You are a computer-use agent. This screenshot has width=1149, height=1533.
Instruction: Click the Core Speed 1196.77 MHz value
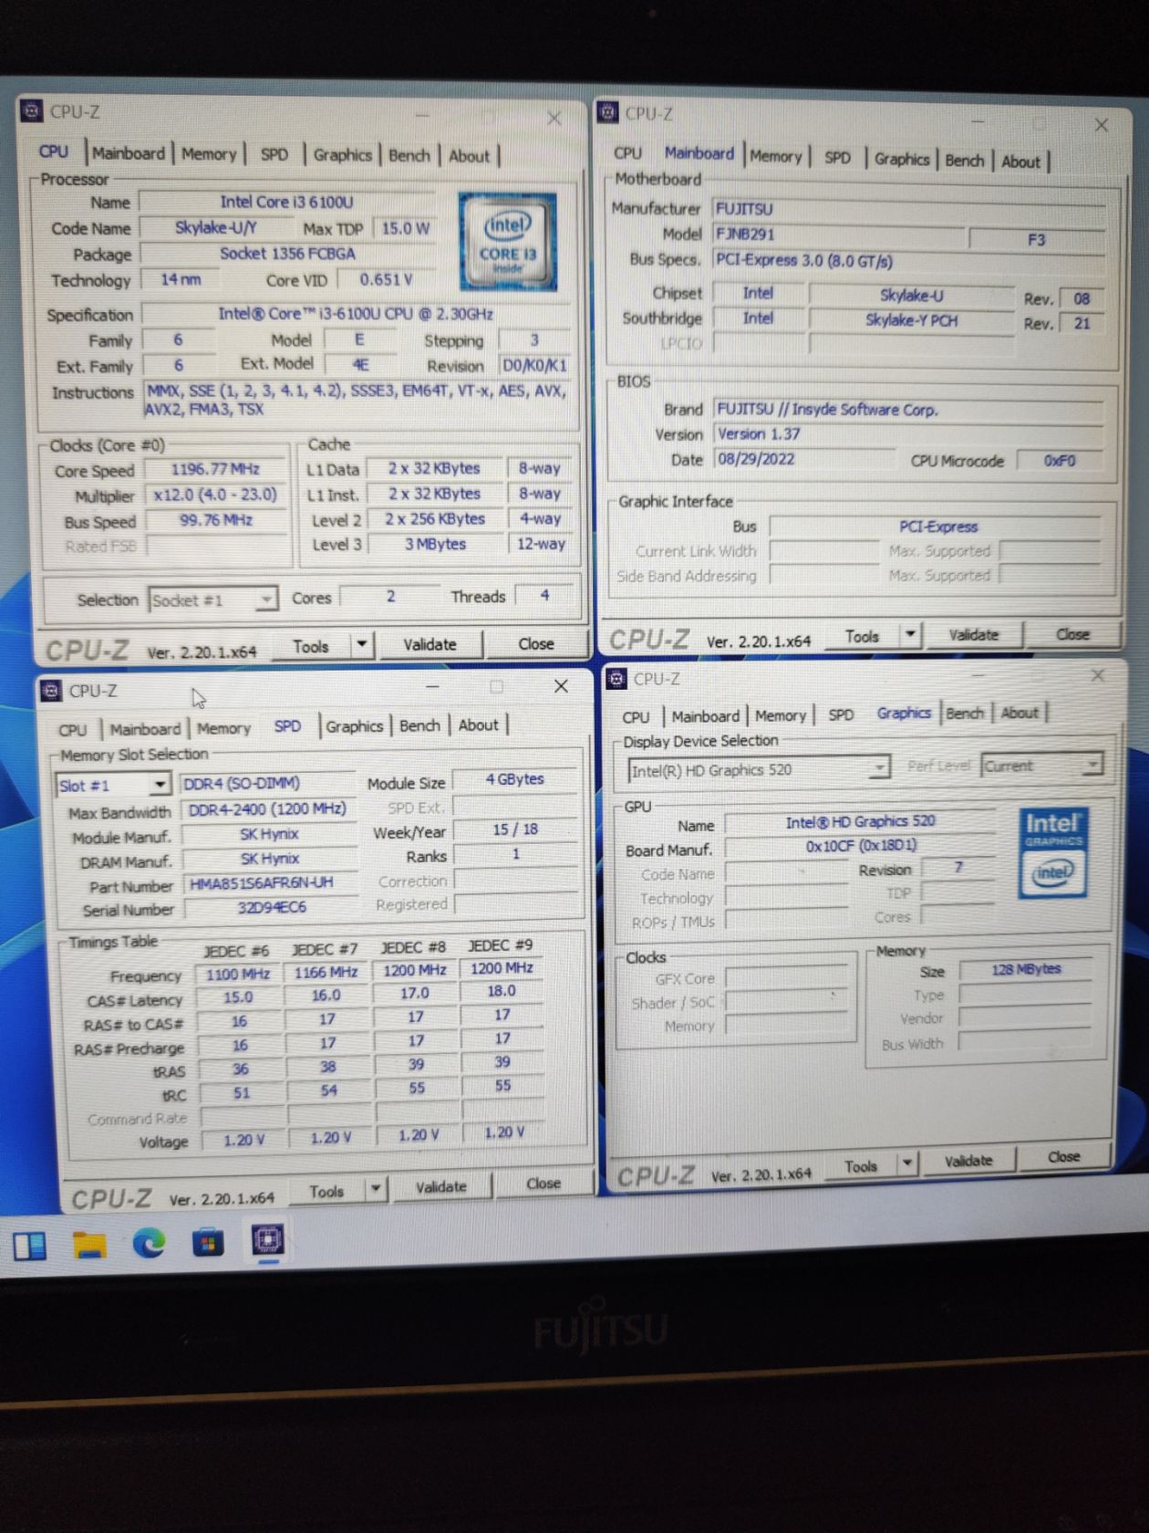point(215,469)
